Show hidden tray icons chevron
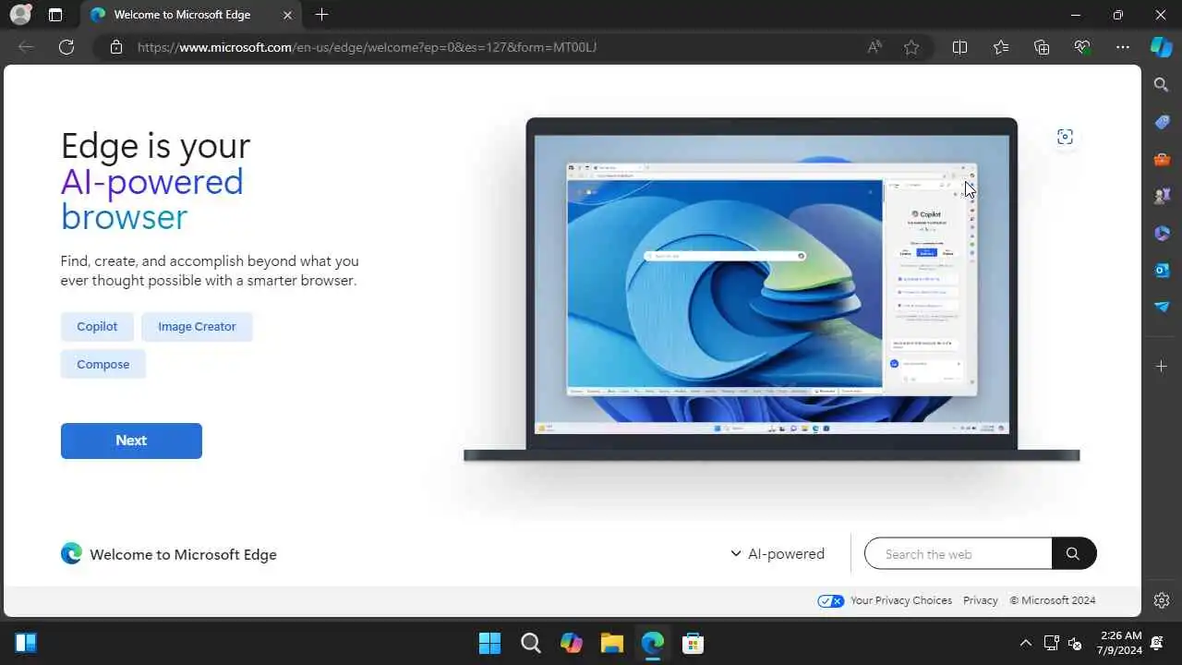1182x665 pixels. (x=1025, y=643)
